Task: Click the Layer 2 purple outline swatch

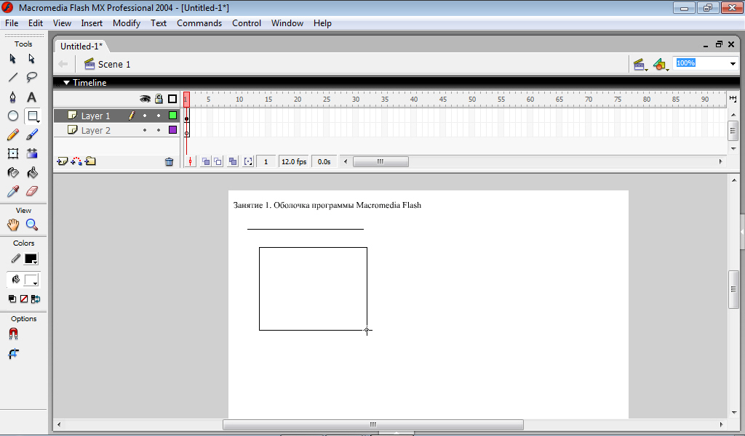Action: (x=172, y=130)
